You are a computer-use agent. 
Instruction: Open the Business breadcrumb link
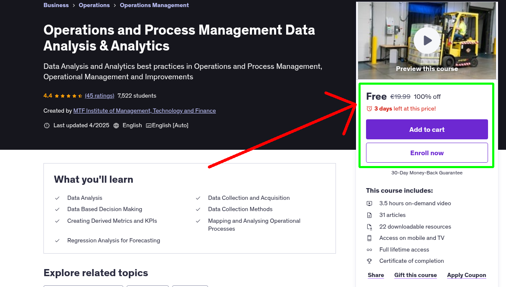pos(56,5)
